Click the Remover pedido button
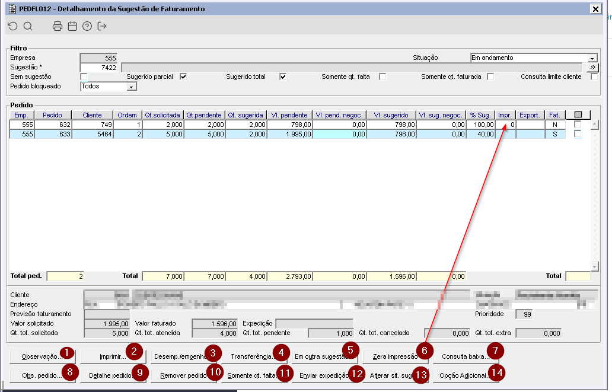The width and height of the screenshot is (612, 392). click(x=183, y=375)
